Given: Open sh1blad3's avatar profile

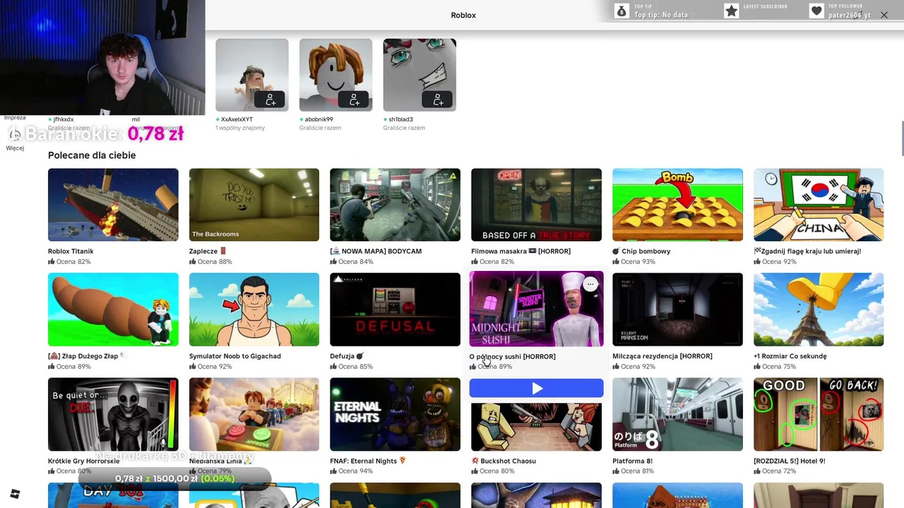Looking at the screenshot, I should pyautogui.click(x=420, y=75).
